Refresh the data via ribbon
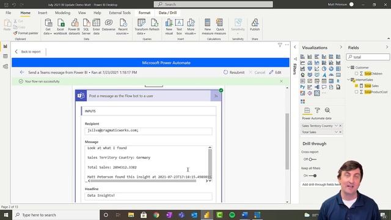The height and width of the screenshot is (220, 391). point(154,25)
